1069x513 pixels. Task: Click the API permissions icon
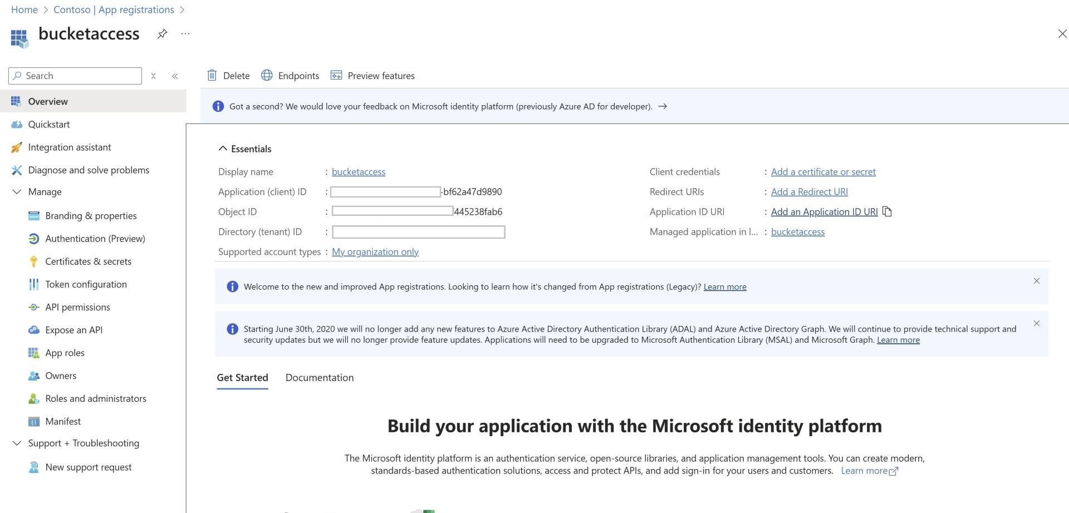click(x=34, y=307)
